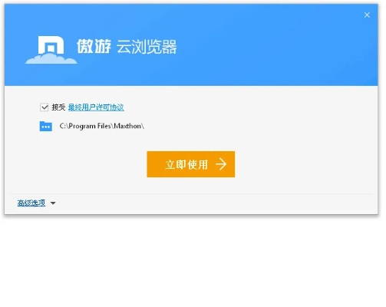Screen dimensions: 386x307
Task: Click the Maxthon cloud logo icon
Action: tap(51, 50)
